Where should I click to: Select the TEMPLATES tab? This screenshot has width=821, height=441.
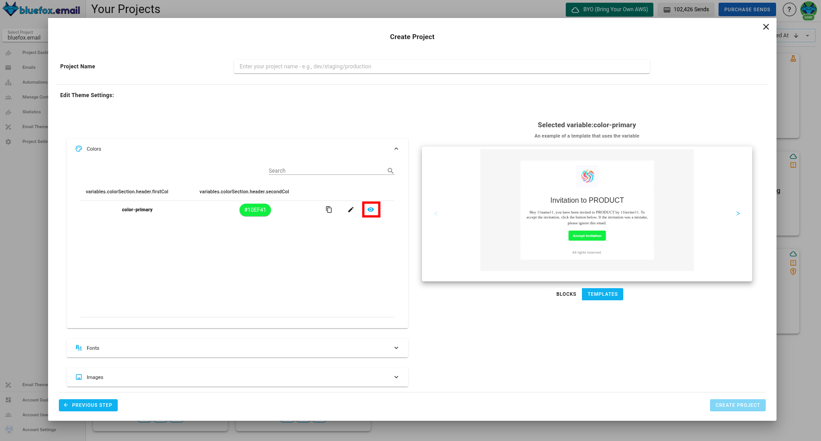point(602,294)
